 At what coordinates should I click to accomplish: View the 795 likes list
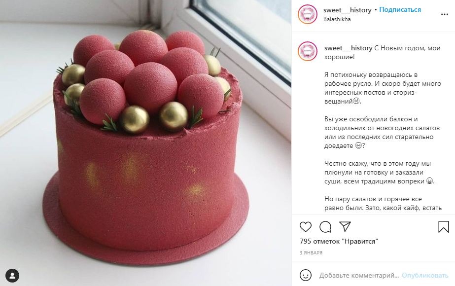click(339, 241)
